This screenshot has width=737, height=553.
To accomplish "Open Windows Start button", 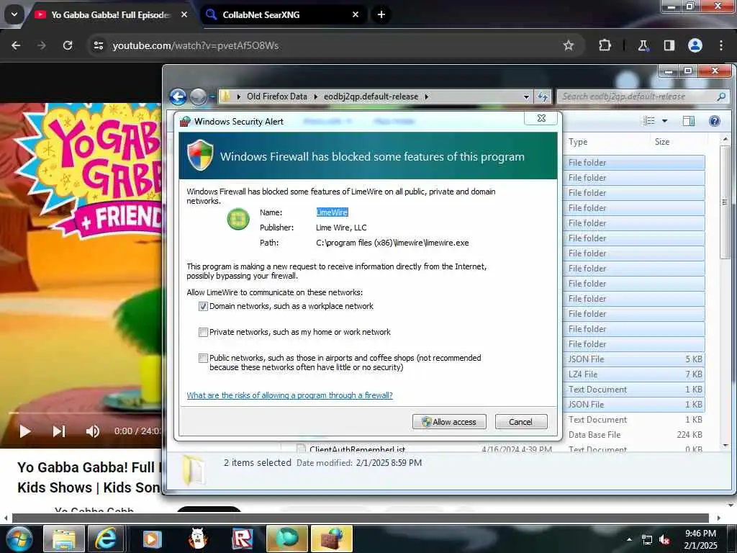I will coord(19,539).
